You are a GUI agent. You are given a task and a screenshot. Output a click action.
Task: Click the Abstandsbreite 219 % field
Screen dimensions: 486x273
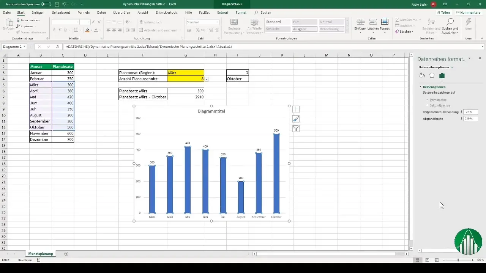(471, 119)
